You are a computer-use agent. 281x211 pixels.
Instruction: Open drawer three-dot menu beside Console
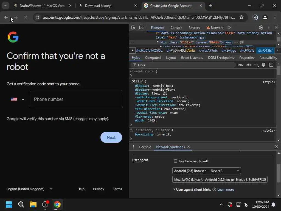click(x=133, y=147)
